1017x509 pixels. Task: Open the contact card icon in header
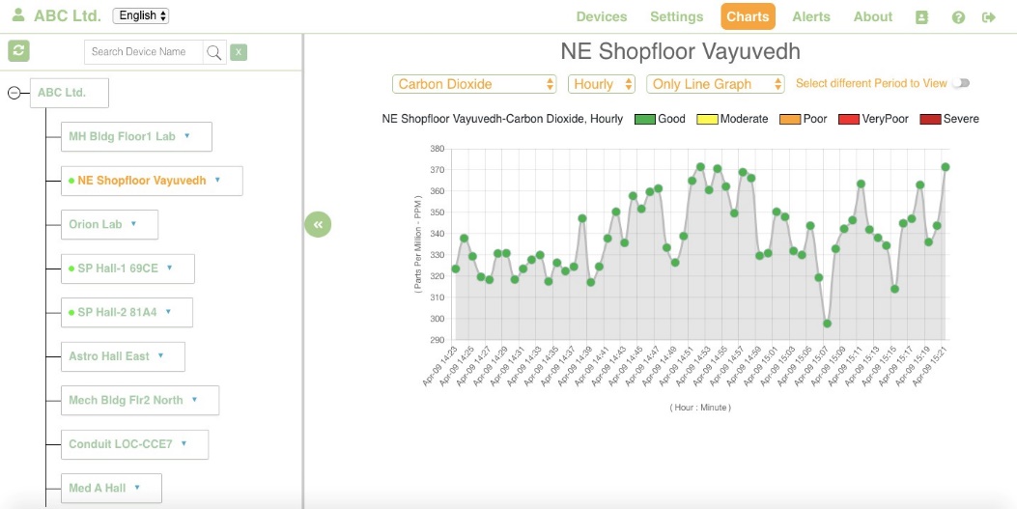click(921, 17)
